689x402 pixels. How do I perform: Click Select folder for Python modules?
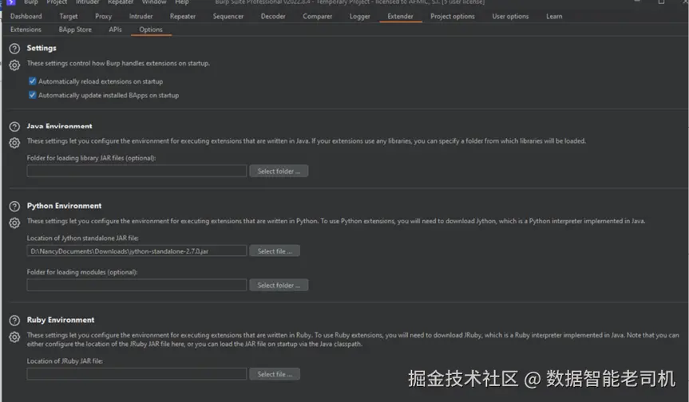[279, 286]
